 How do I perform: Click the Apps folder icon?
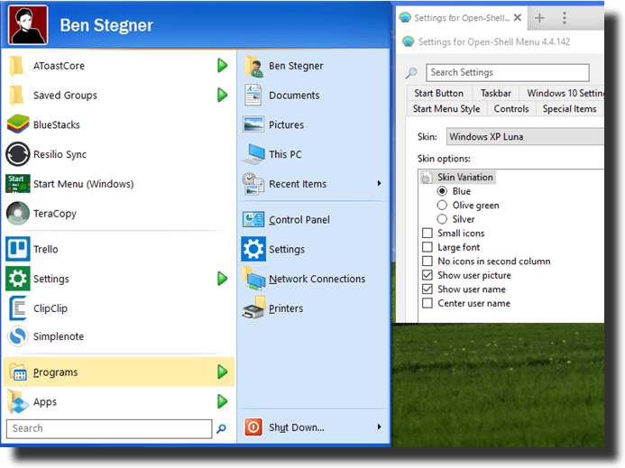pyautogui.click(x=18, y=401)
